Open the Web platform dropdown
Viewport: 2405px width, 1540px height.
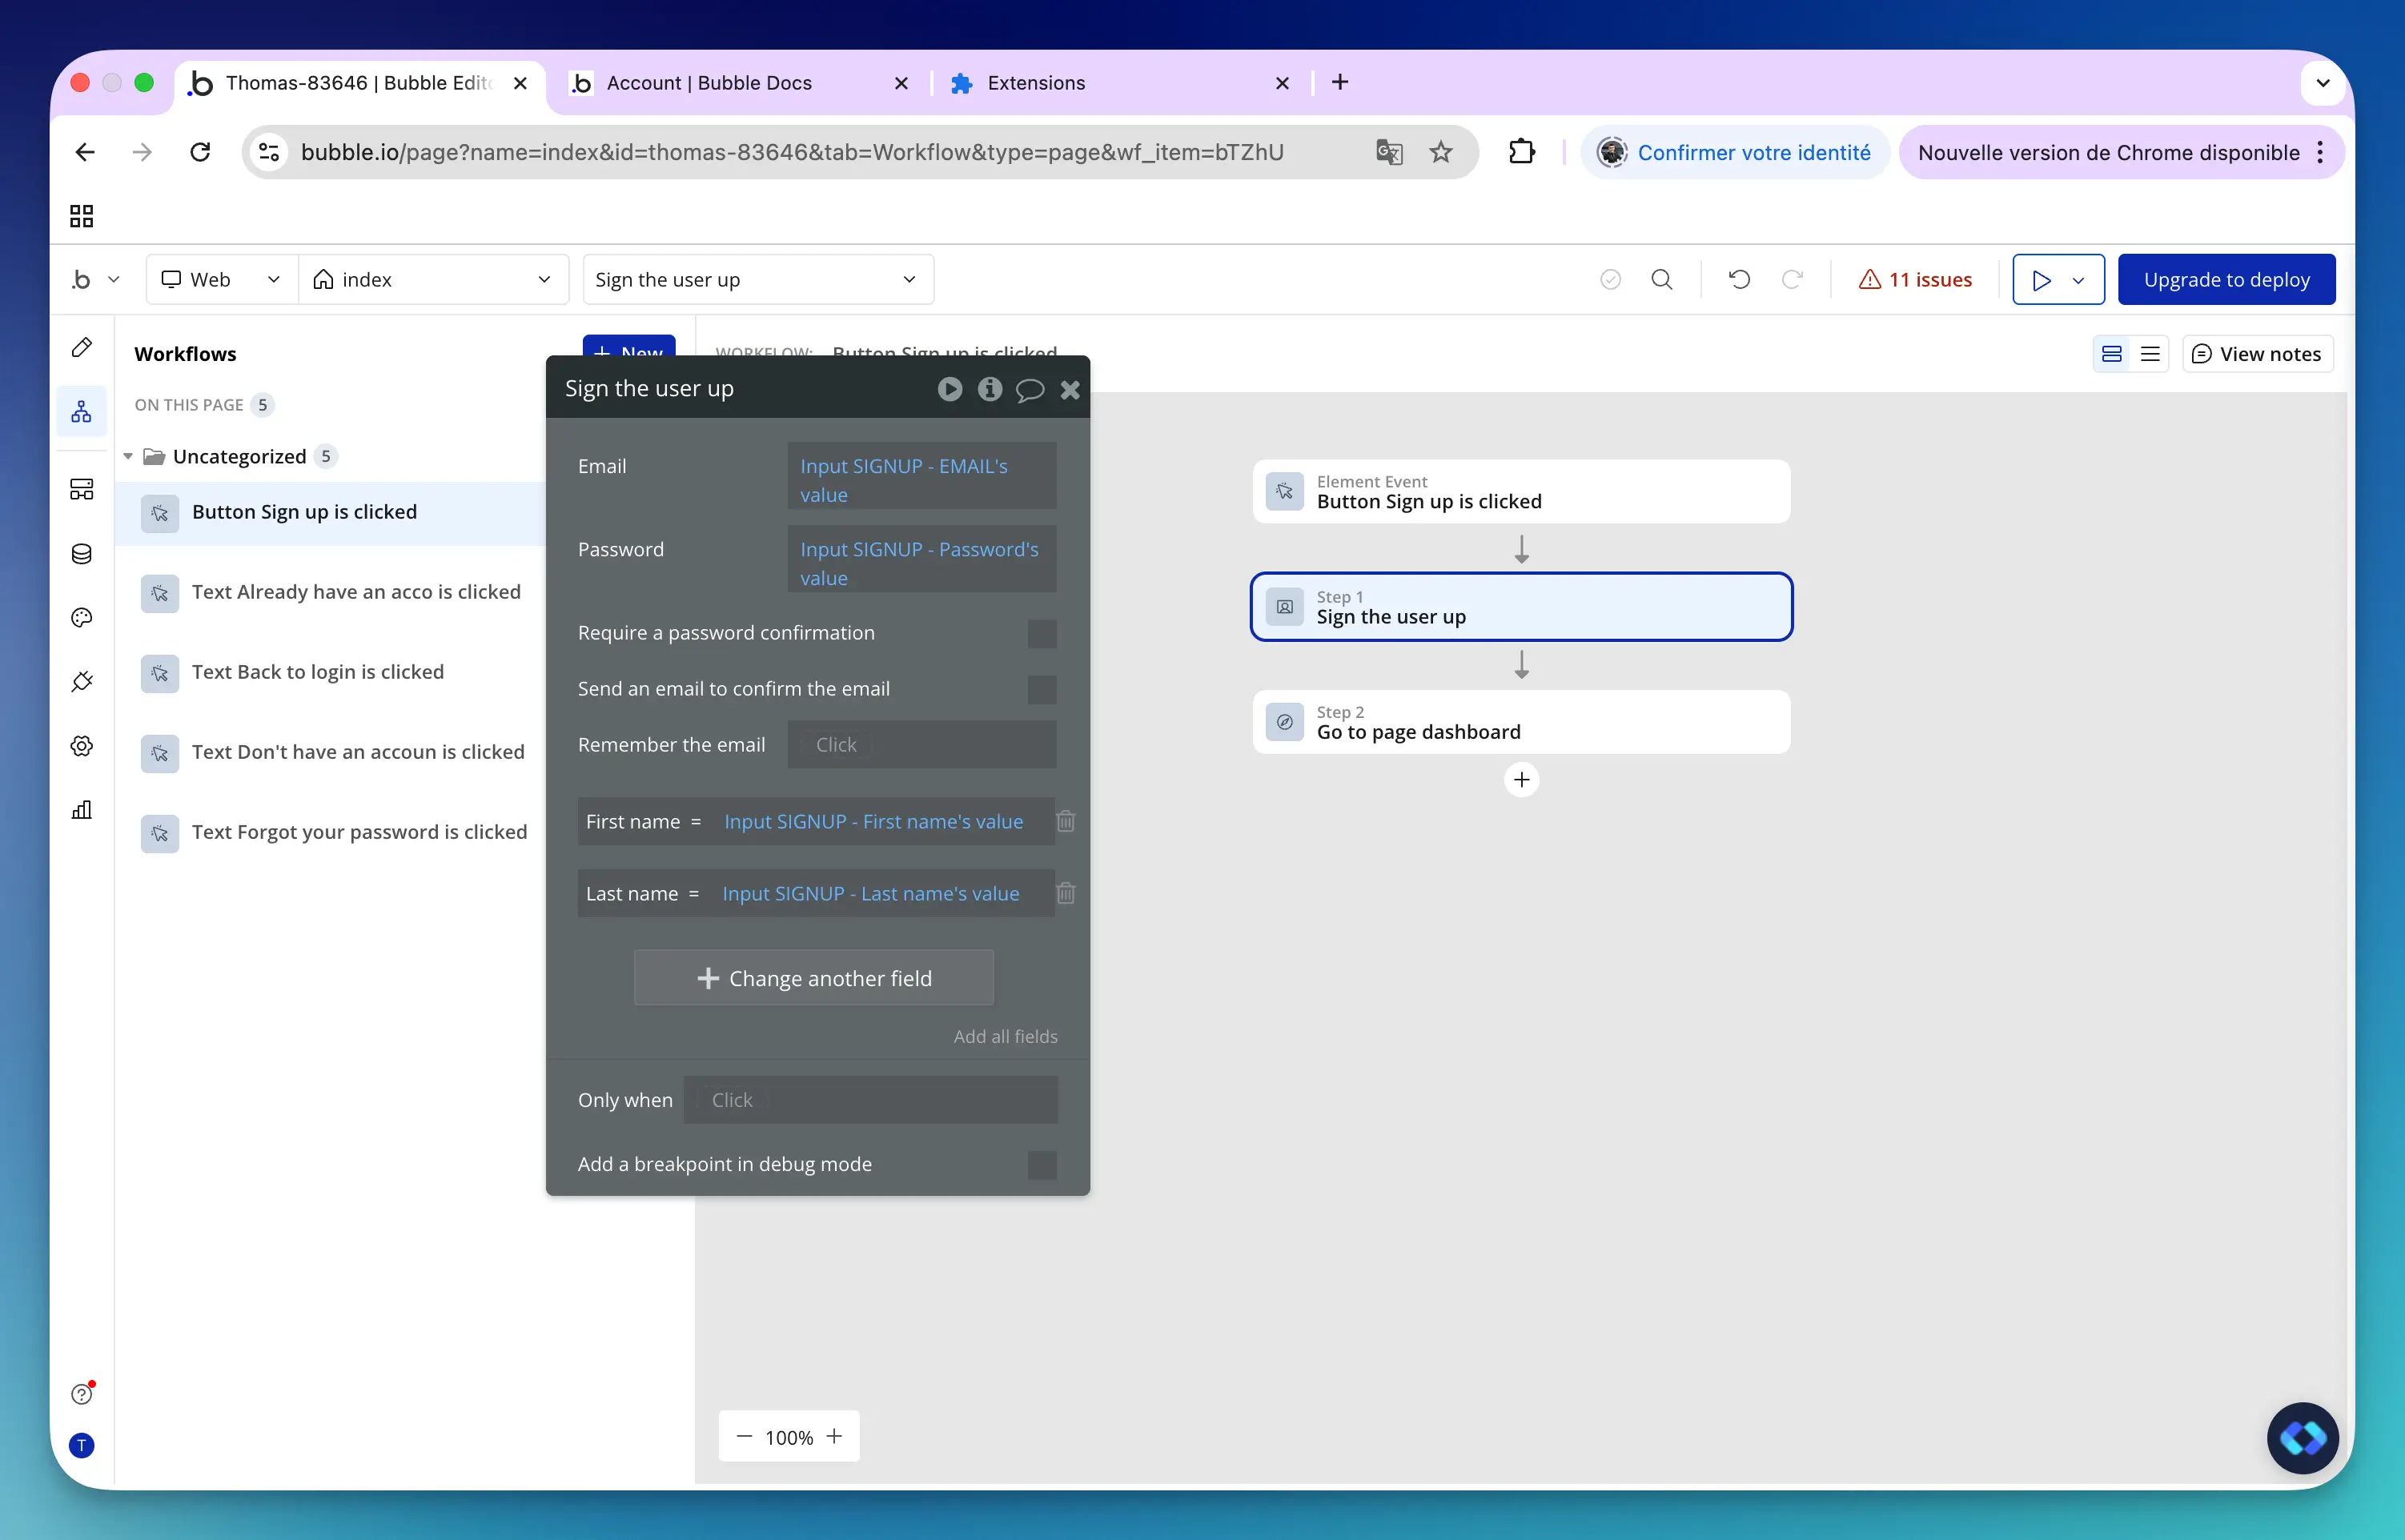coord(222,280)
